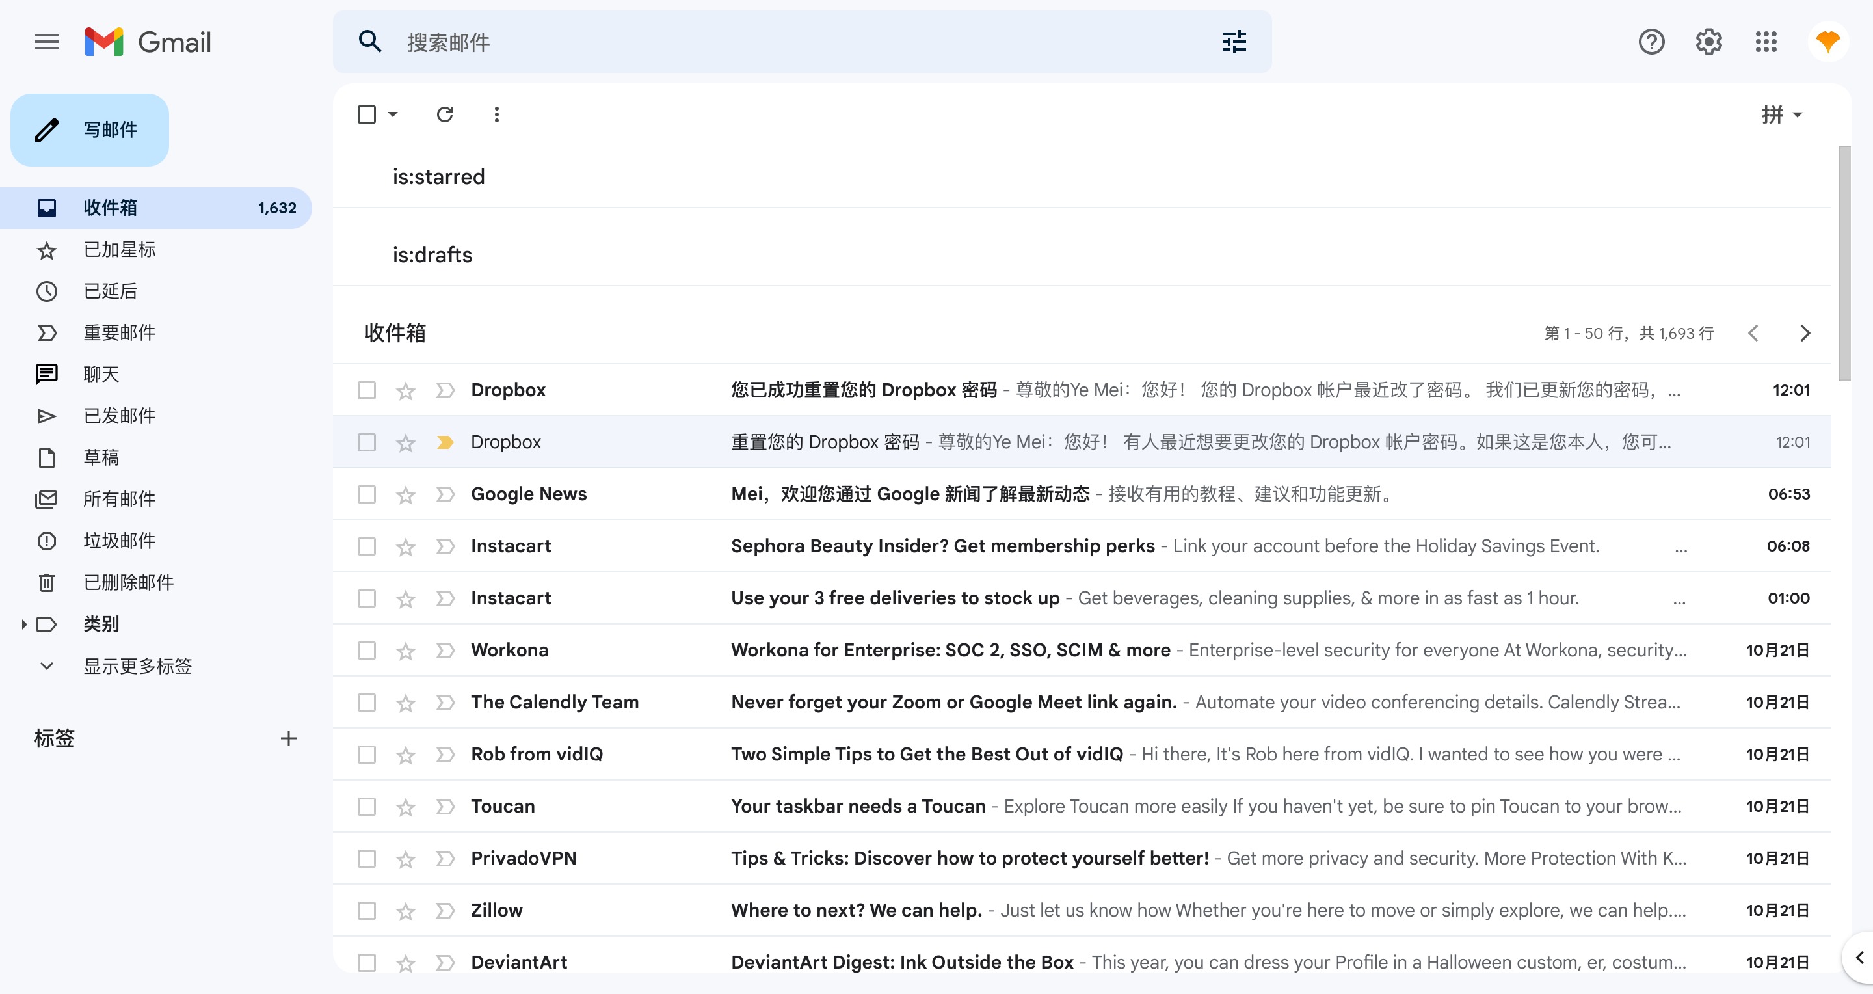Open the Help question mark icon
1873x994 pixels.
[x=1651, y=42]
